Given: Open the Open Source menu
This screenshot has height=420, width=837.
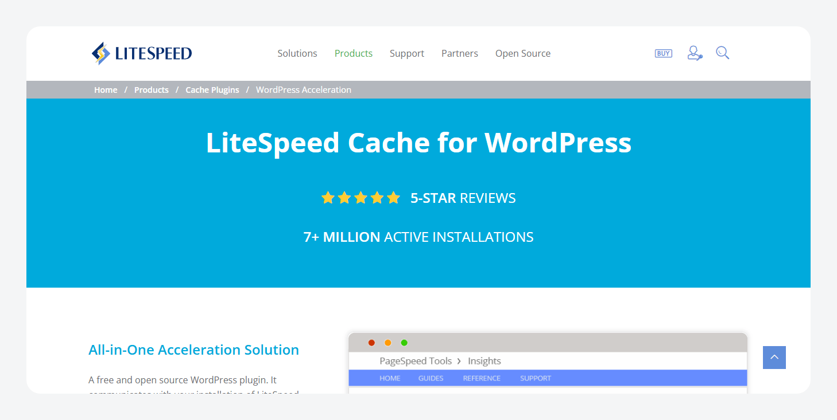Looking at the screenshot, I should click(523, 53).
